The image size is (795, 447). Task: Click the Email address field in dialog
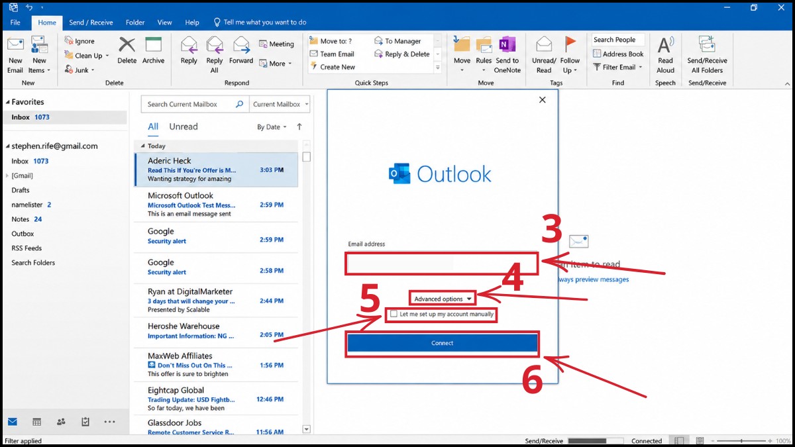pos(442,264)
